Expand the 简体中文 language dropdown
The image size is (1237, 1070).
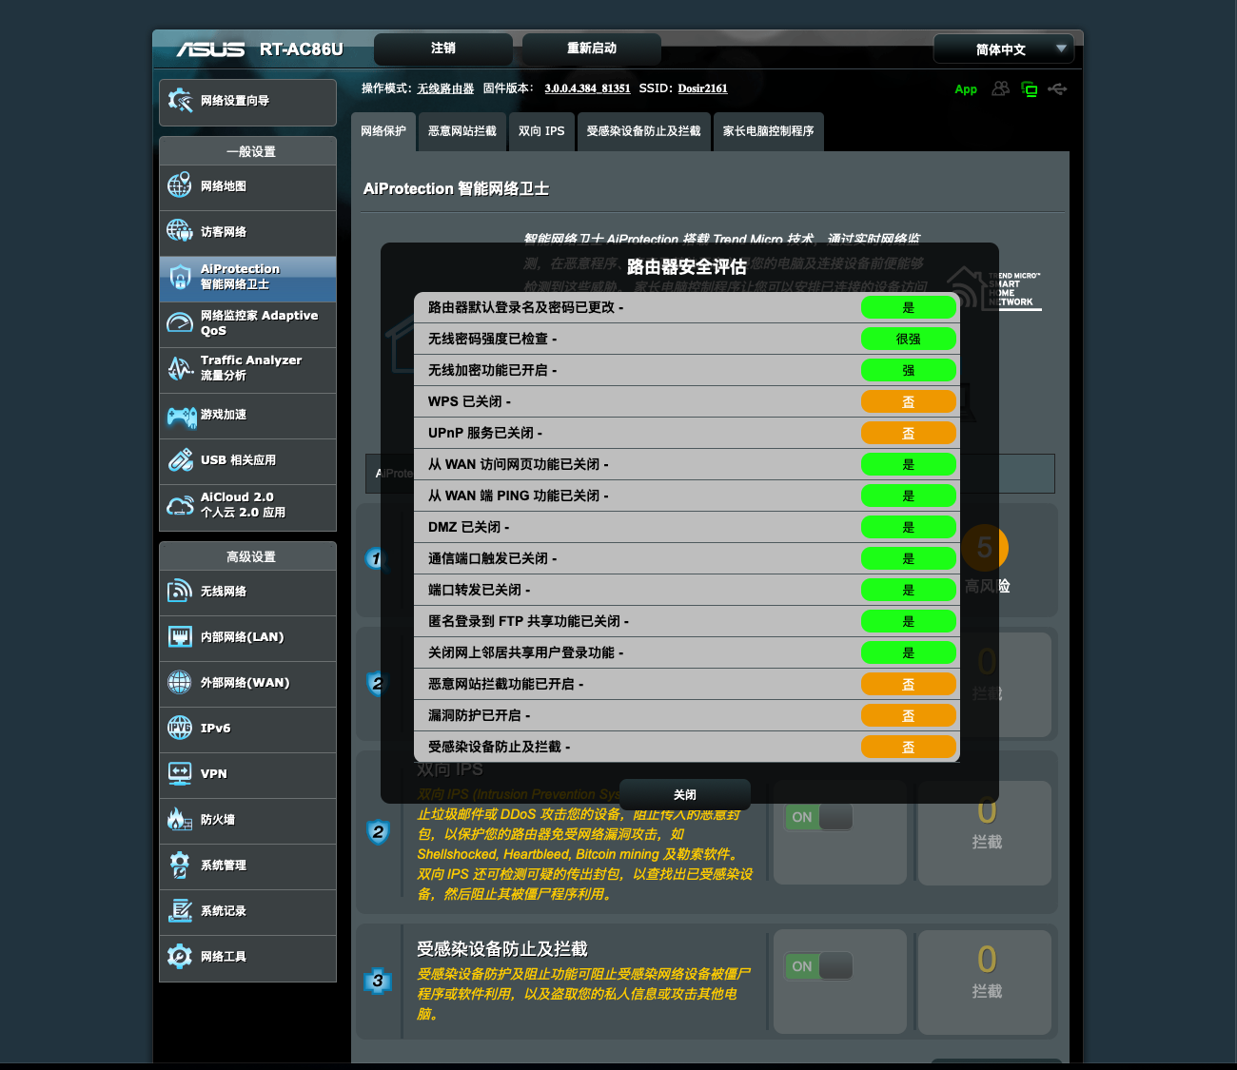1004,49
